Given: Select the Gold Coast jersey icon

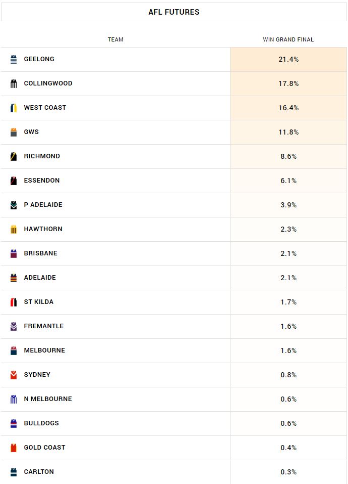Looking at the screenshot, I should 14,448.
